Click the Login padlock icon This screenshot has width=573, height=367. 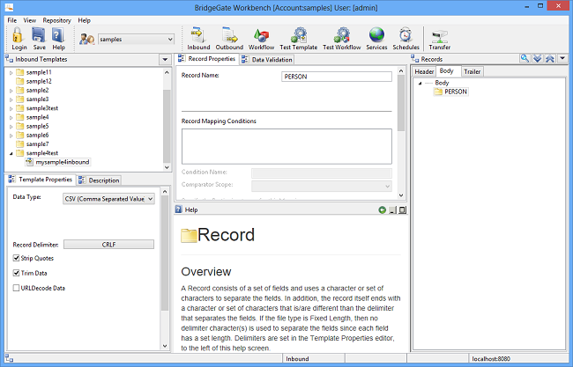pos(18,35)
